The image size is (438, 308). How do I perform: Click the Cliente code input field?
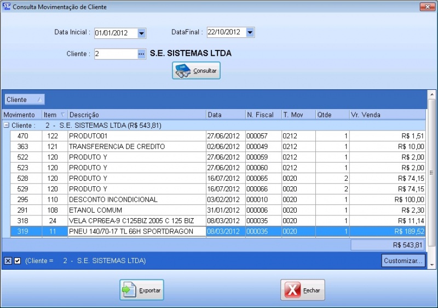[x=115, y=54]
